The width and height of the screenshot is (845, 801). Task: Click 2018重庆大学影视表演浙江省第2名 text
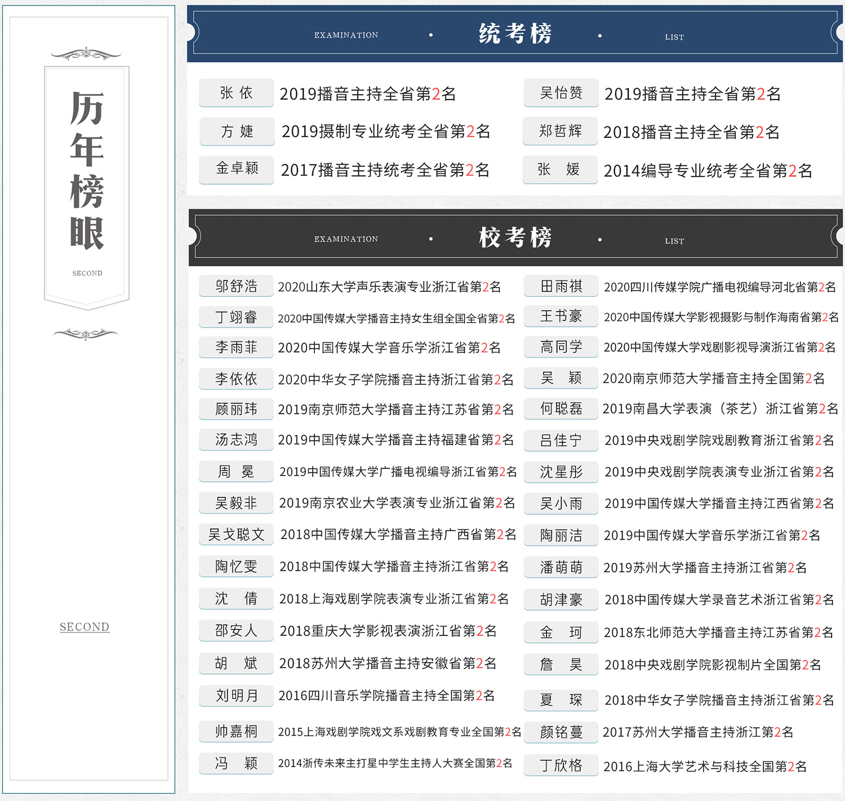coord(388,631)
